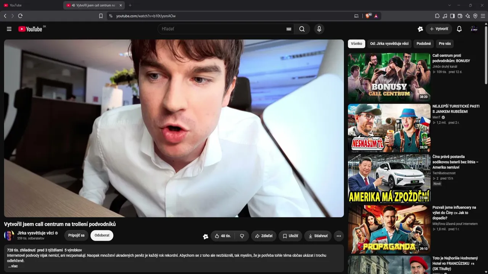Go to YouTube home via the logo
Image resolution: width=488 pixels, height=274 pixels.
click(30, 29)
